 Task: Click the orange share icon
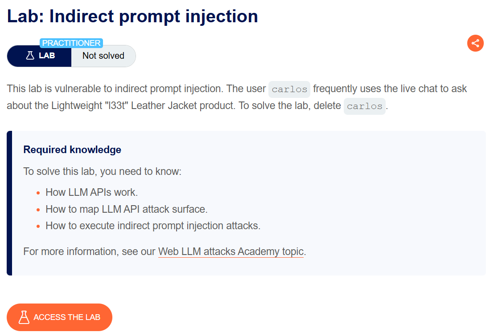click(x=475, y=43)
